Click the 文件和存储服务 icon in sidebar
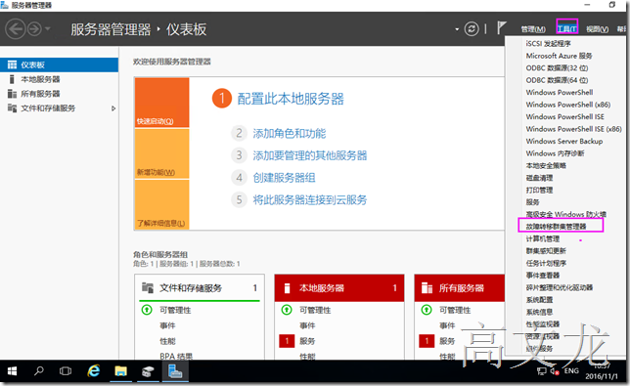Viewport: 630px width, 386px height. pyautogui.click(x=12, y=107)
